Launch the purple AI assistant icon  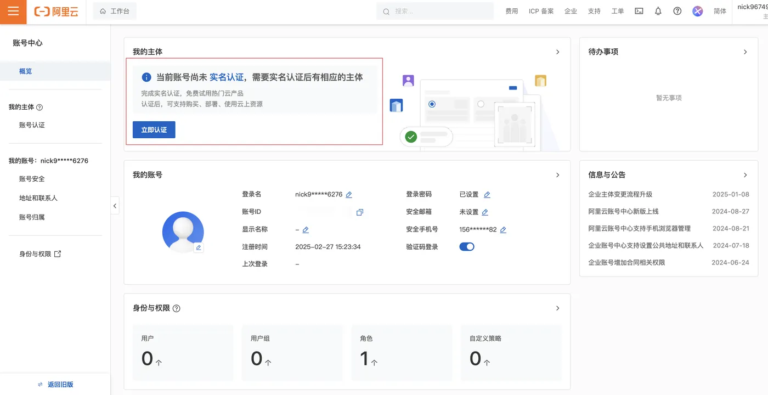pos(698,11)
